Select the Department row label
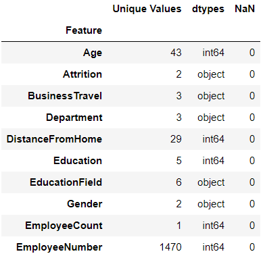This screenshot has height=258, width=263. pyautogui.click(x=74, y=118)
